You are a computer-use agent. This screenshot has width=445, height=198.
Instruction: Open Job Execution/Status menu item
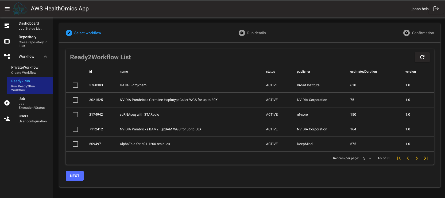click(26, 103)
